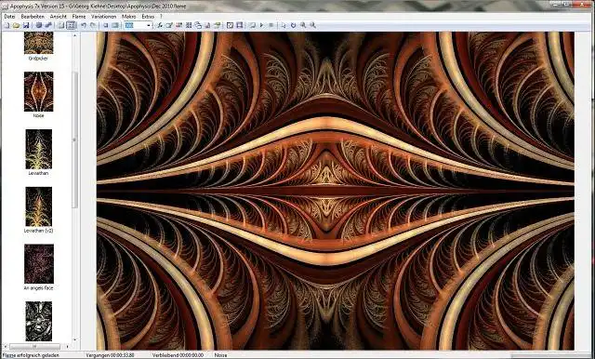This screenshot has height=359, width=595.
Task: Open the Gradient window icon
Action: [178, 25]
